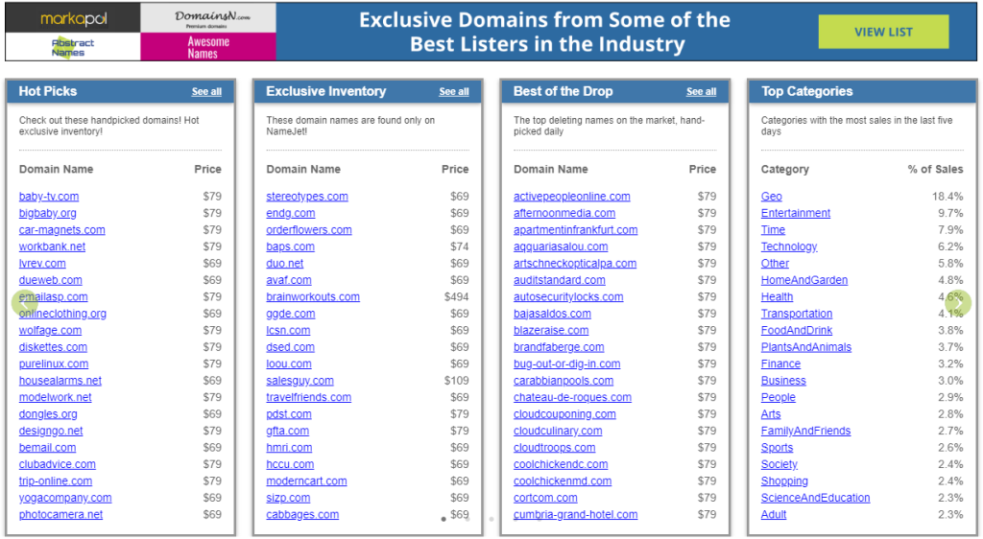Click the previous slide carousel arrow
The width and height of the screenshot is (983, 539).
coord(24,303)
